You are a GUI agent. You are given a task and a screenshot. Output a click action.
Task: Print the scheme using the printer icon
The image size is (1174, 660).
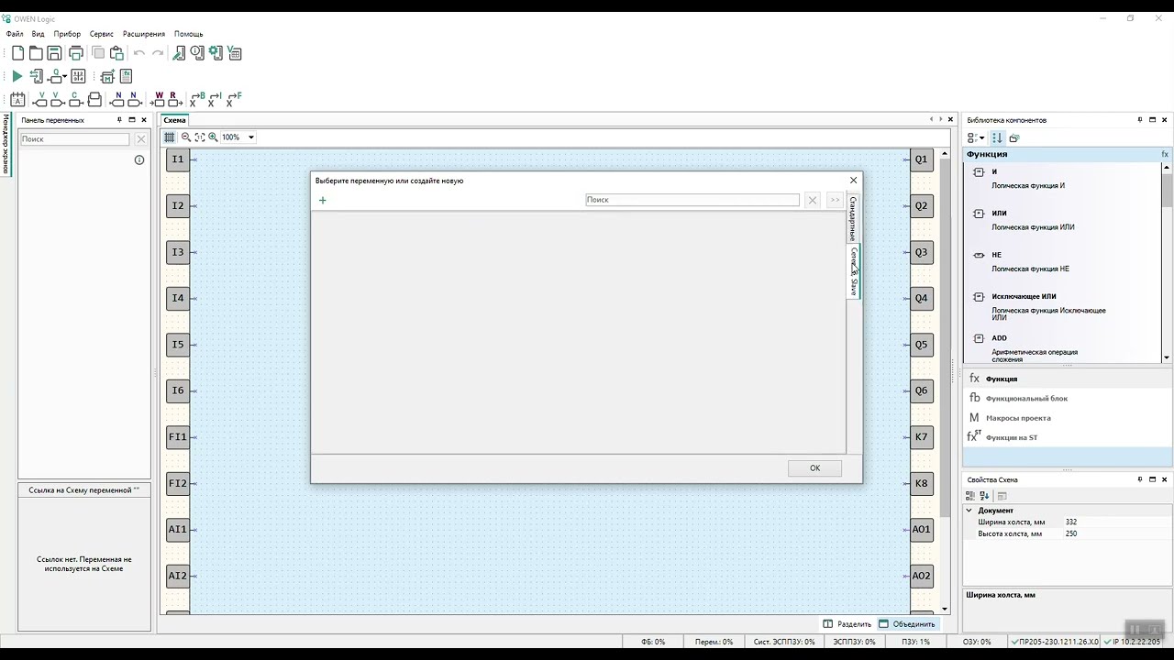(x=76, y=53)
